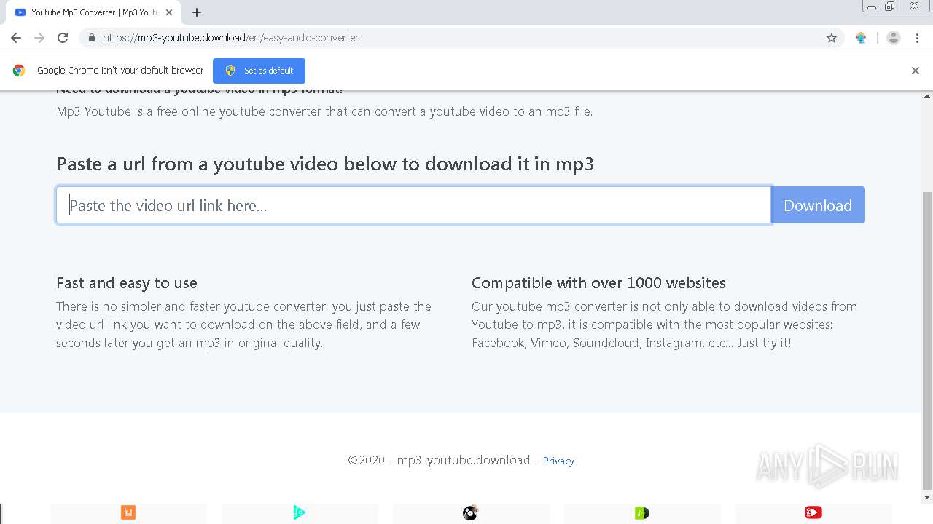
Task: Click the blue Download button
Action: point(818,205)
